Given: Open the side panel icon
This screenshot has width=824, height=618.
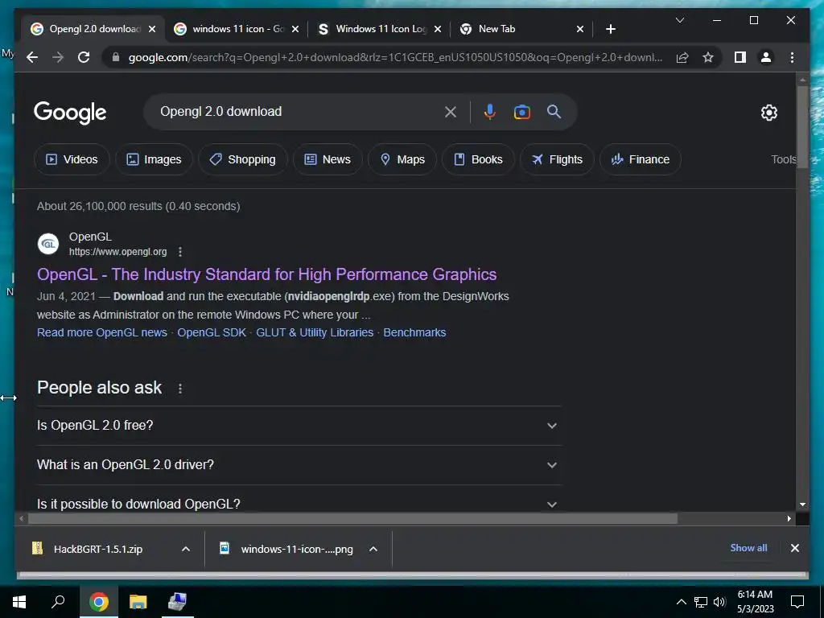Looking at the screenshot, I should coord(740,57).
